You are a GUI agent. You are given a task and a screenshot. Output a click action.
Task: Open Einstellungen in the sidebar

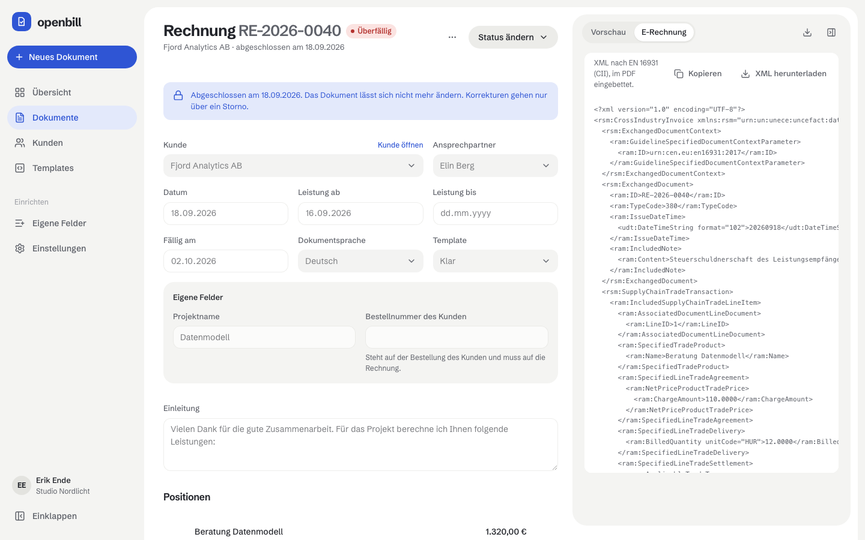click(x=72, y=248)
